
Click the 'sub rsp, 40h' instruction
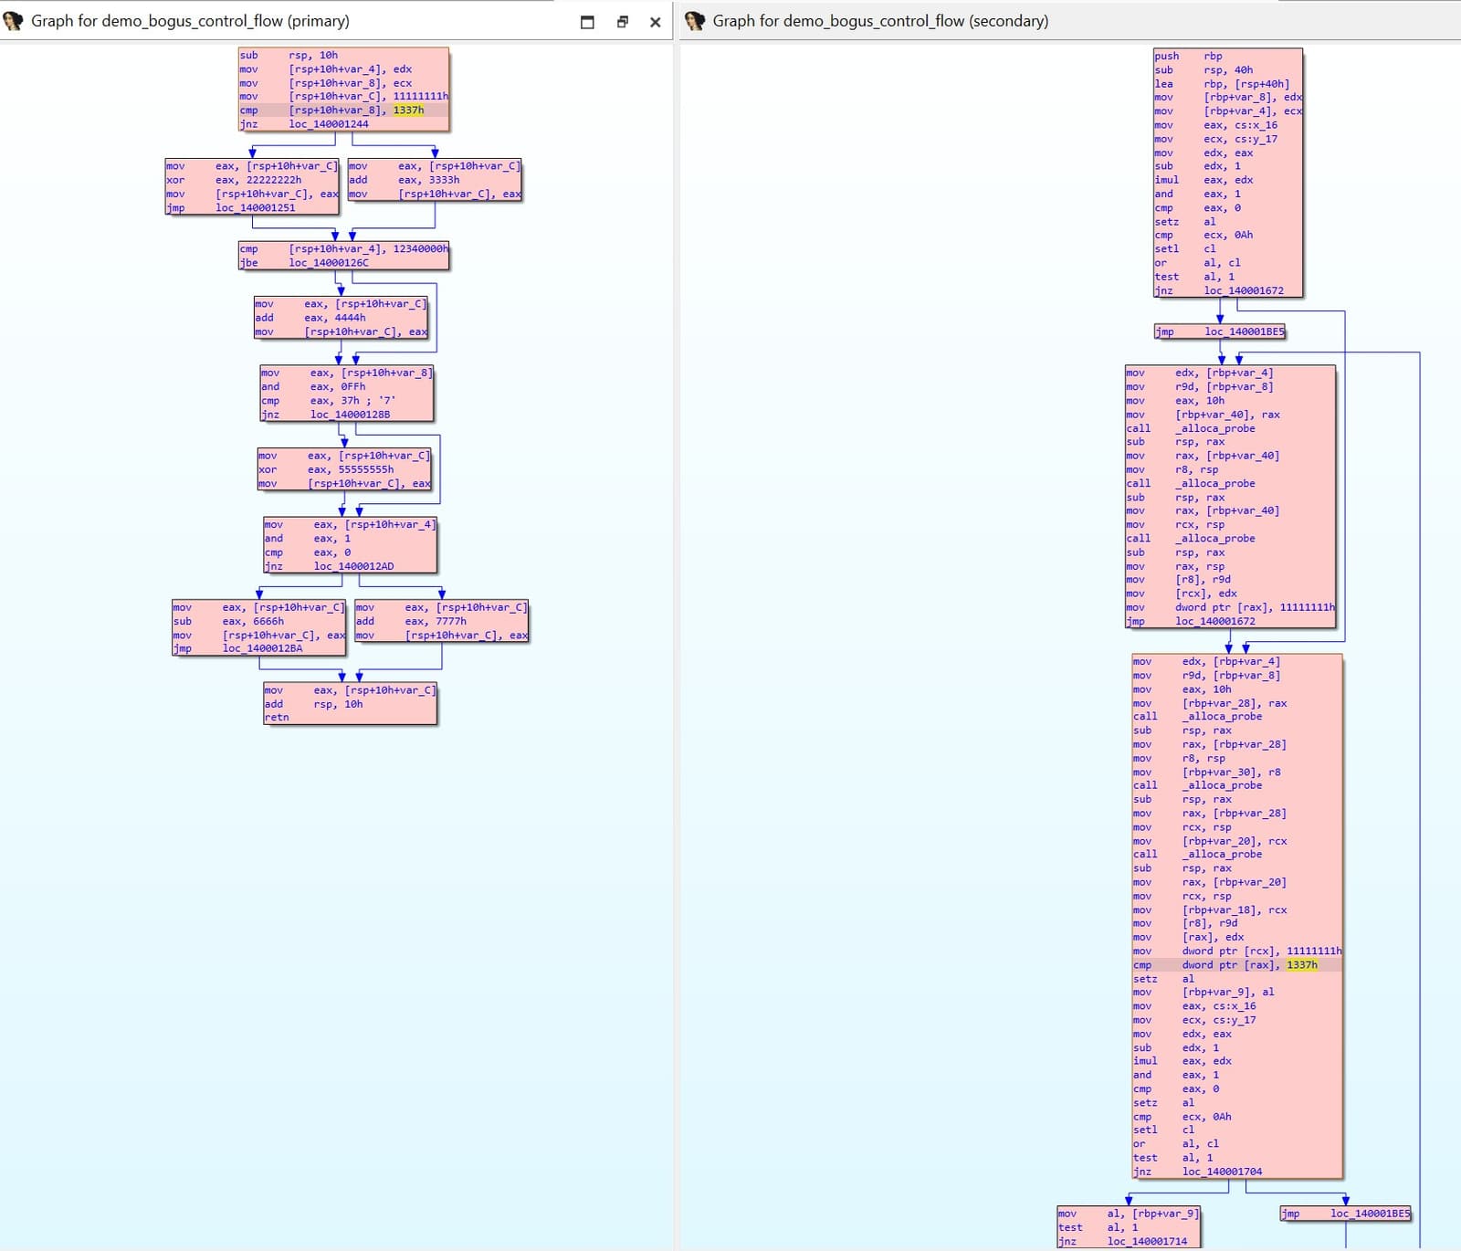tap(1203, 69)
